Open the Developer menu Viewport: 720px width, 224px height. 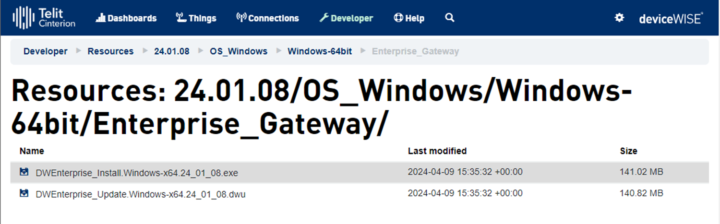(x=346, y=18)
